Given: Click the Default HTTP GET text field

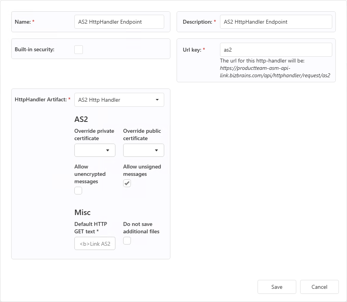Looking at the screenshot, I should (94, 243).
